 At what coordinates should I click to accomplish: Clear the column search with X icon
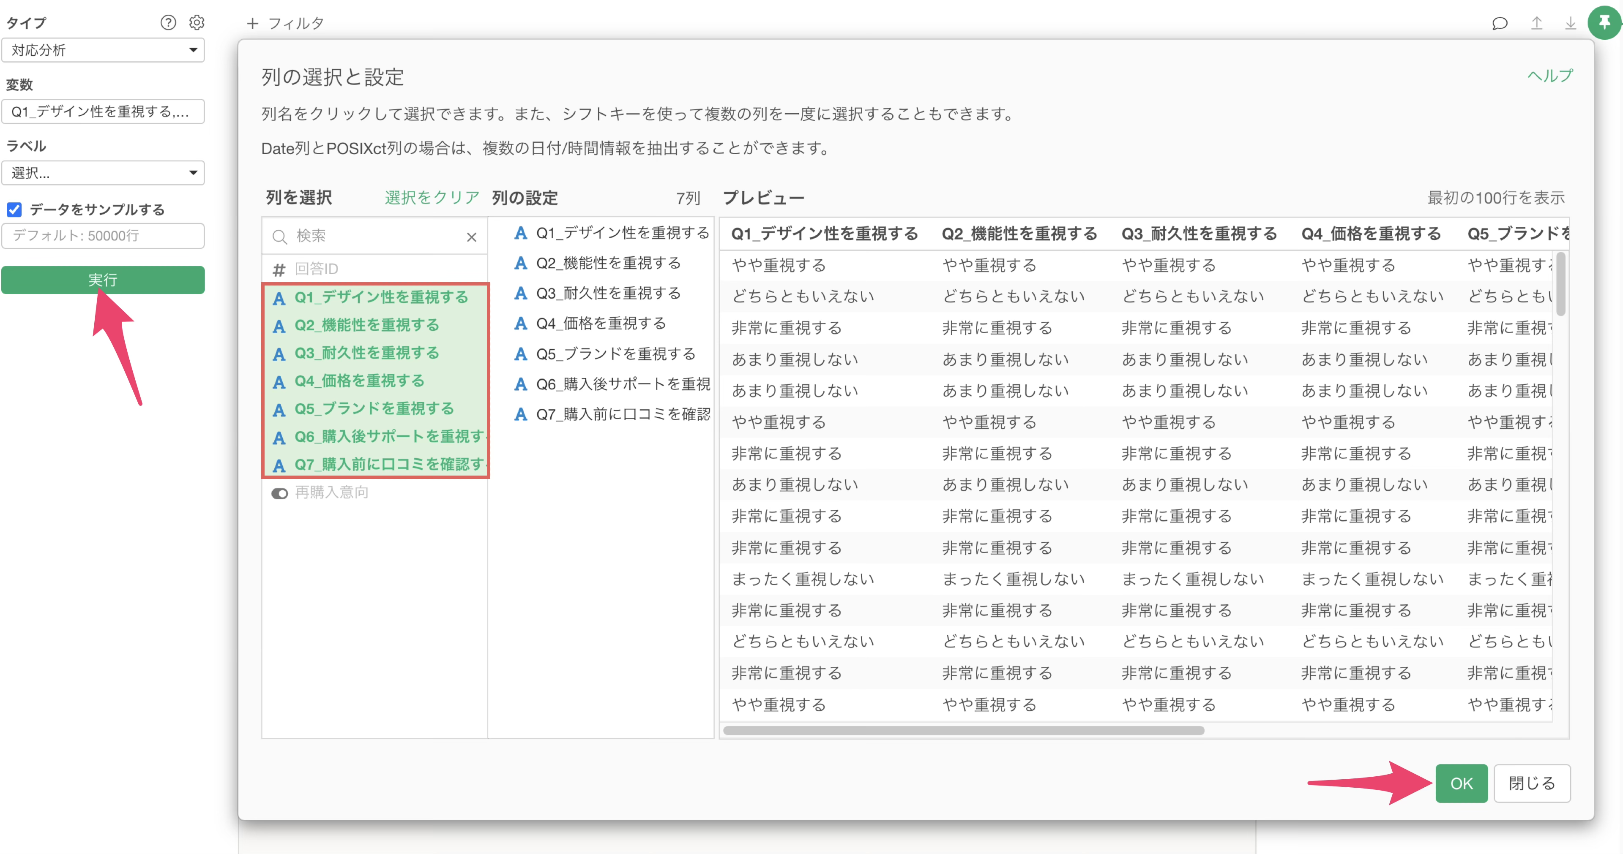[471, 237]
